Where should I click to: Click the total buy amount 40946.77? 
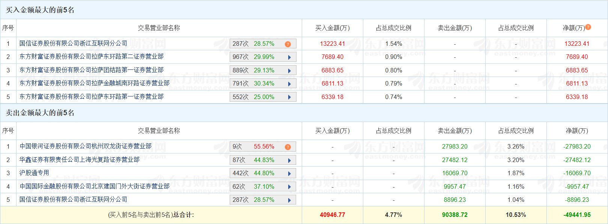tap(332, 215)
